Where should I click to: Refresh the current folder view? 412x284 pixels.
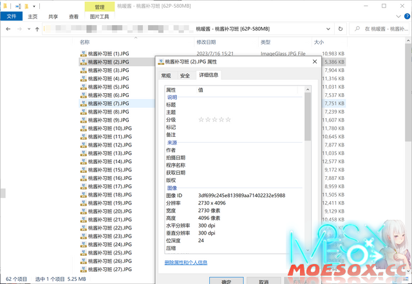click(341, 29)
